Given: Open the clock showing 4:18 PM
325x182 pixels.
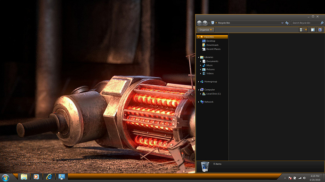Looking at the screenshot, I should (x=315, y=178).
